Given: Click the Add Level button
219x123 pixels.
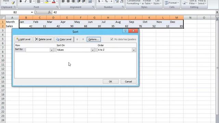Looking at the screenshot, I should (24, 39).
